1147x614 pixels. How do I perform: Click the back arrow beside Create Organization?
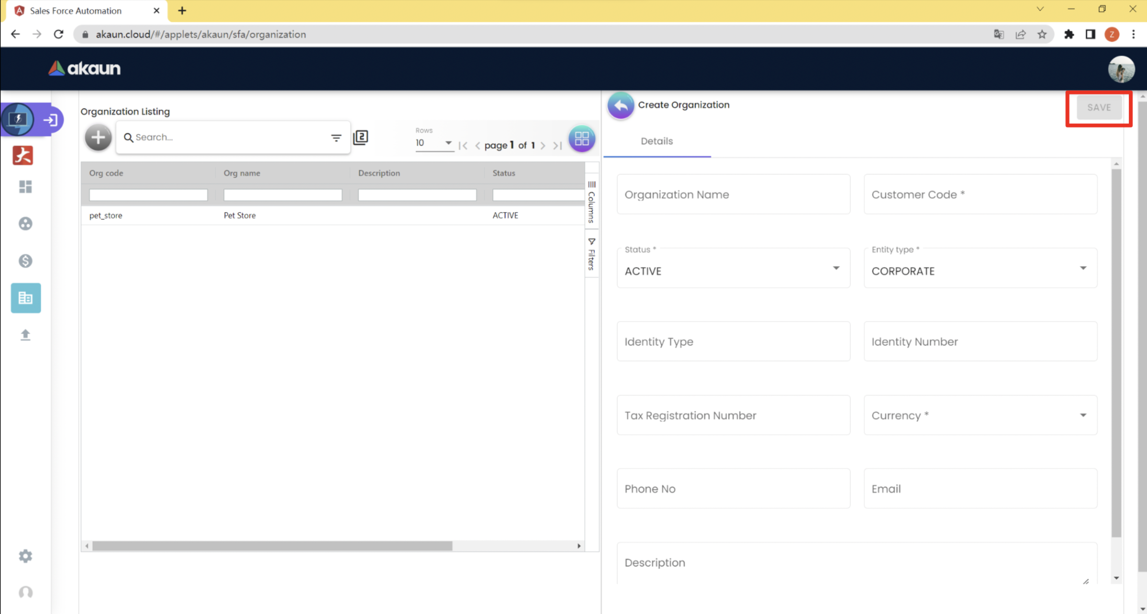[x=620, y=105]
